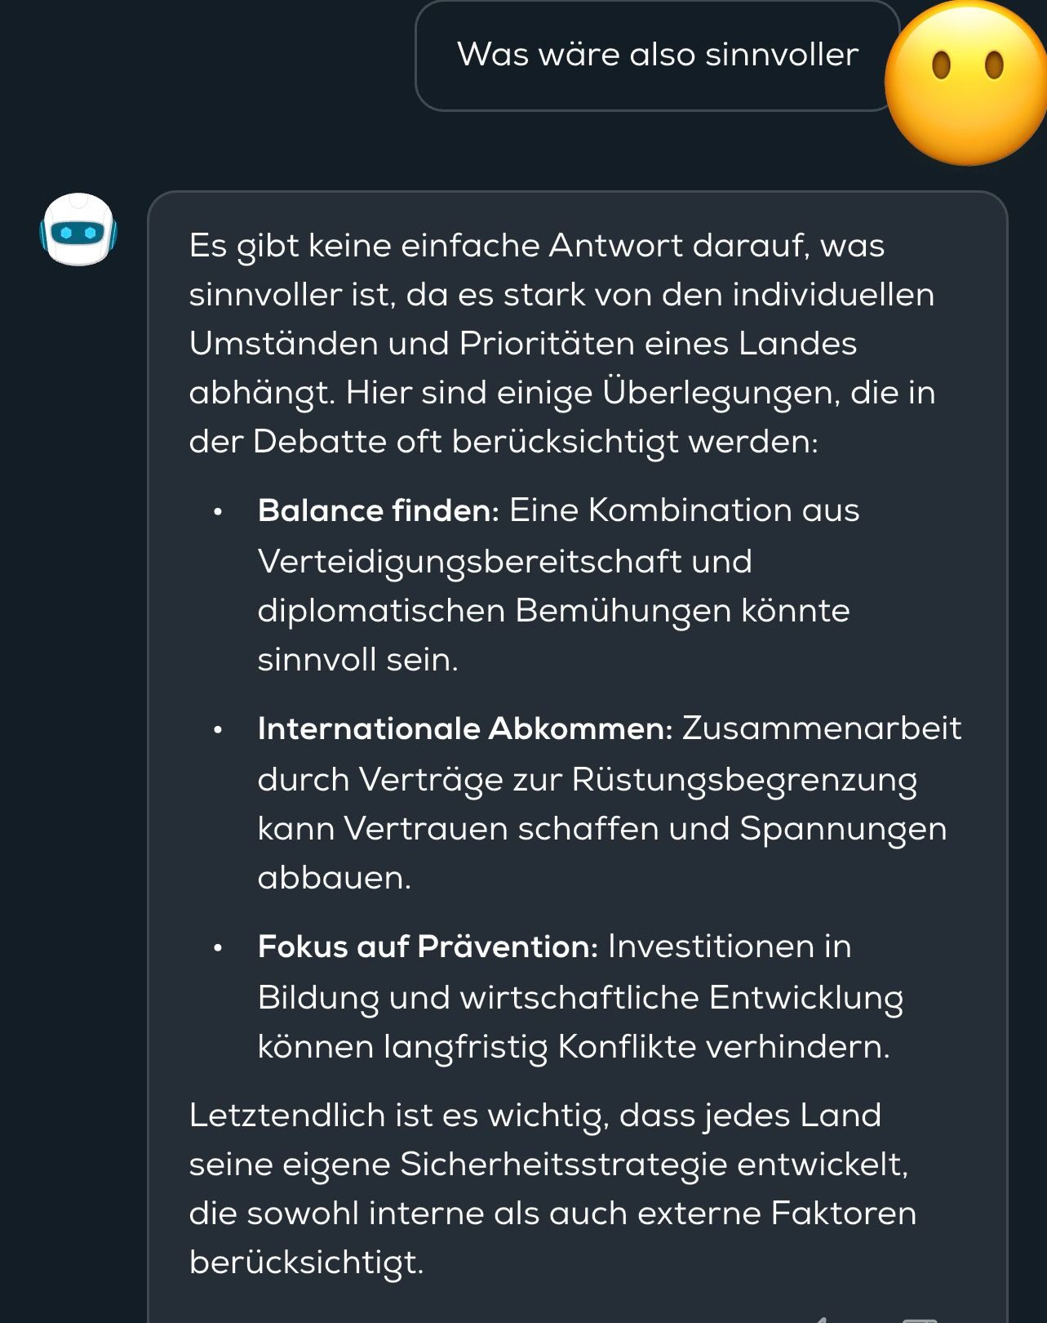This screenshot has height=1323, width=1047.
Task: Click the bullet dot before Balance finden
Action: (x=218, y=512)
